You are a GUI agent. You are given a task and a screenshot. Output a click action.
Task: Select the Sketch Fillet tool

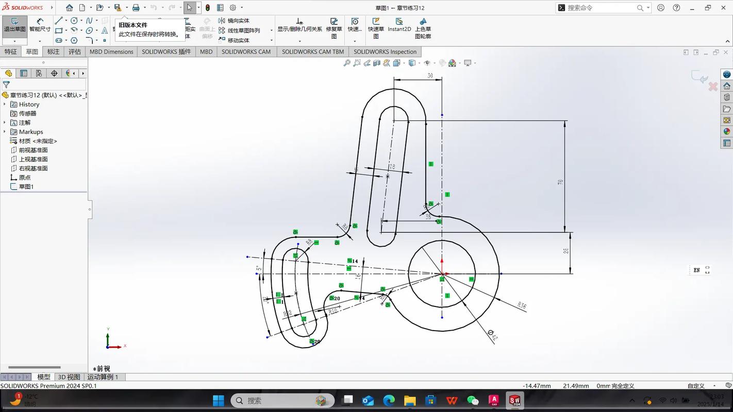89,40
